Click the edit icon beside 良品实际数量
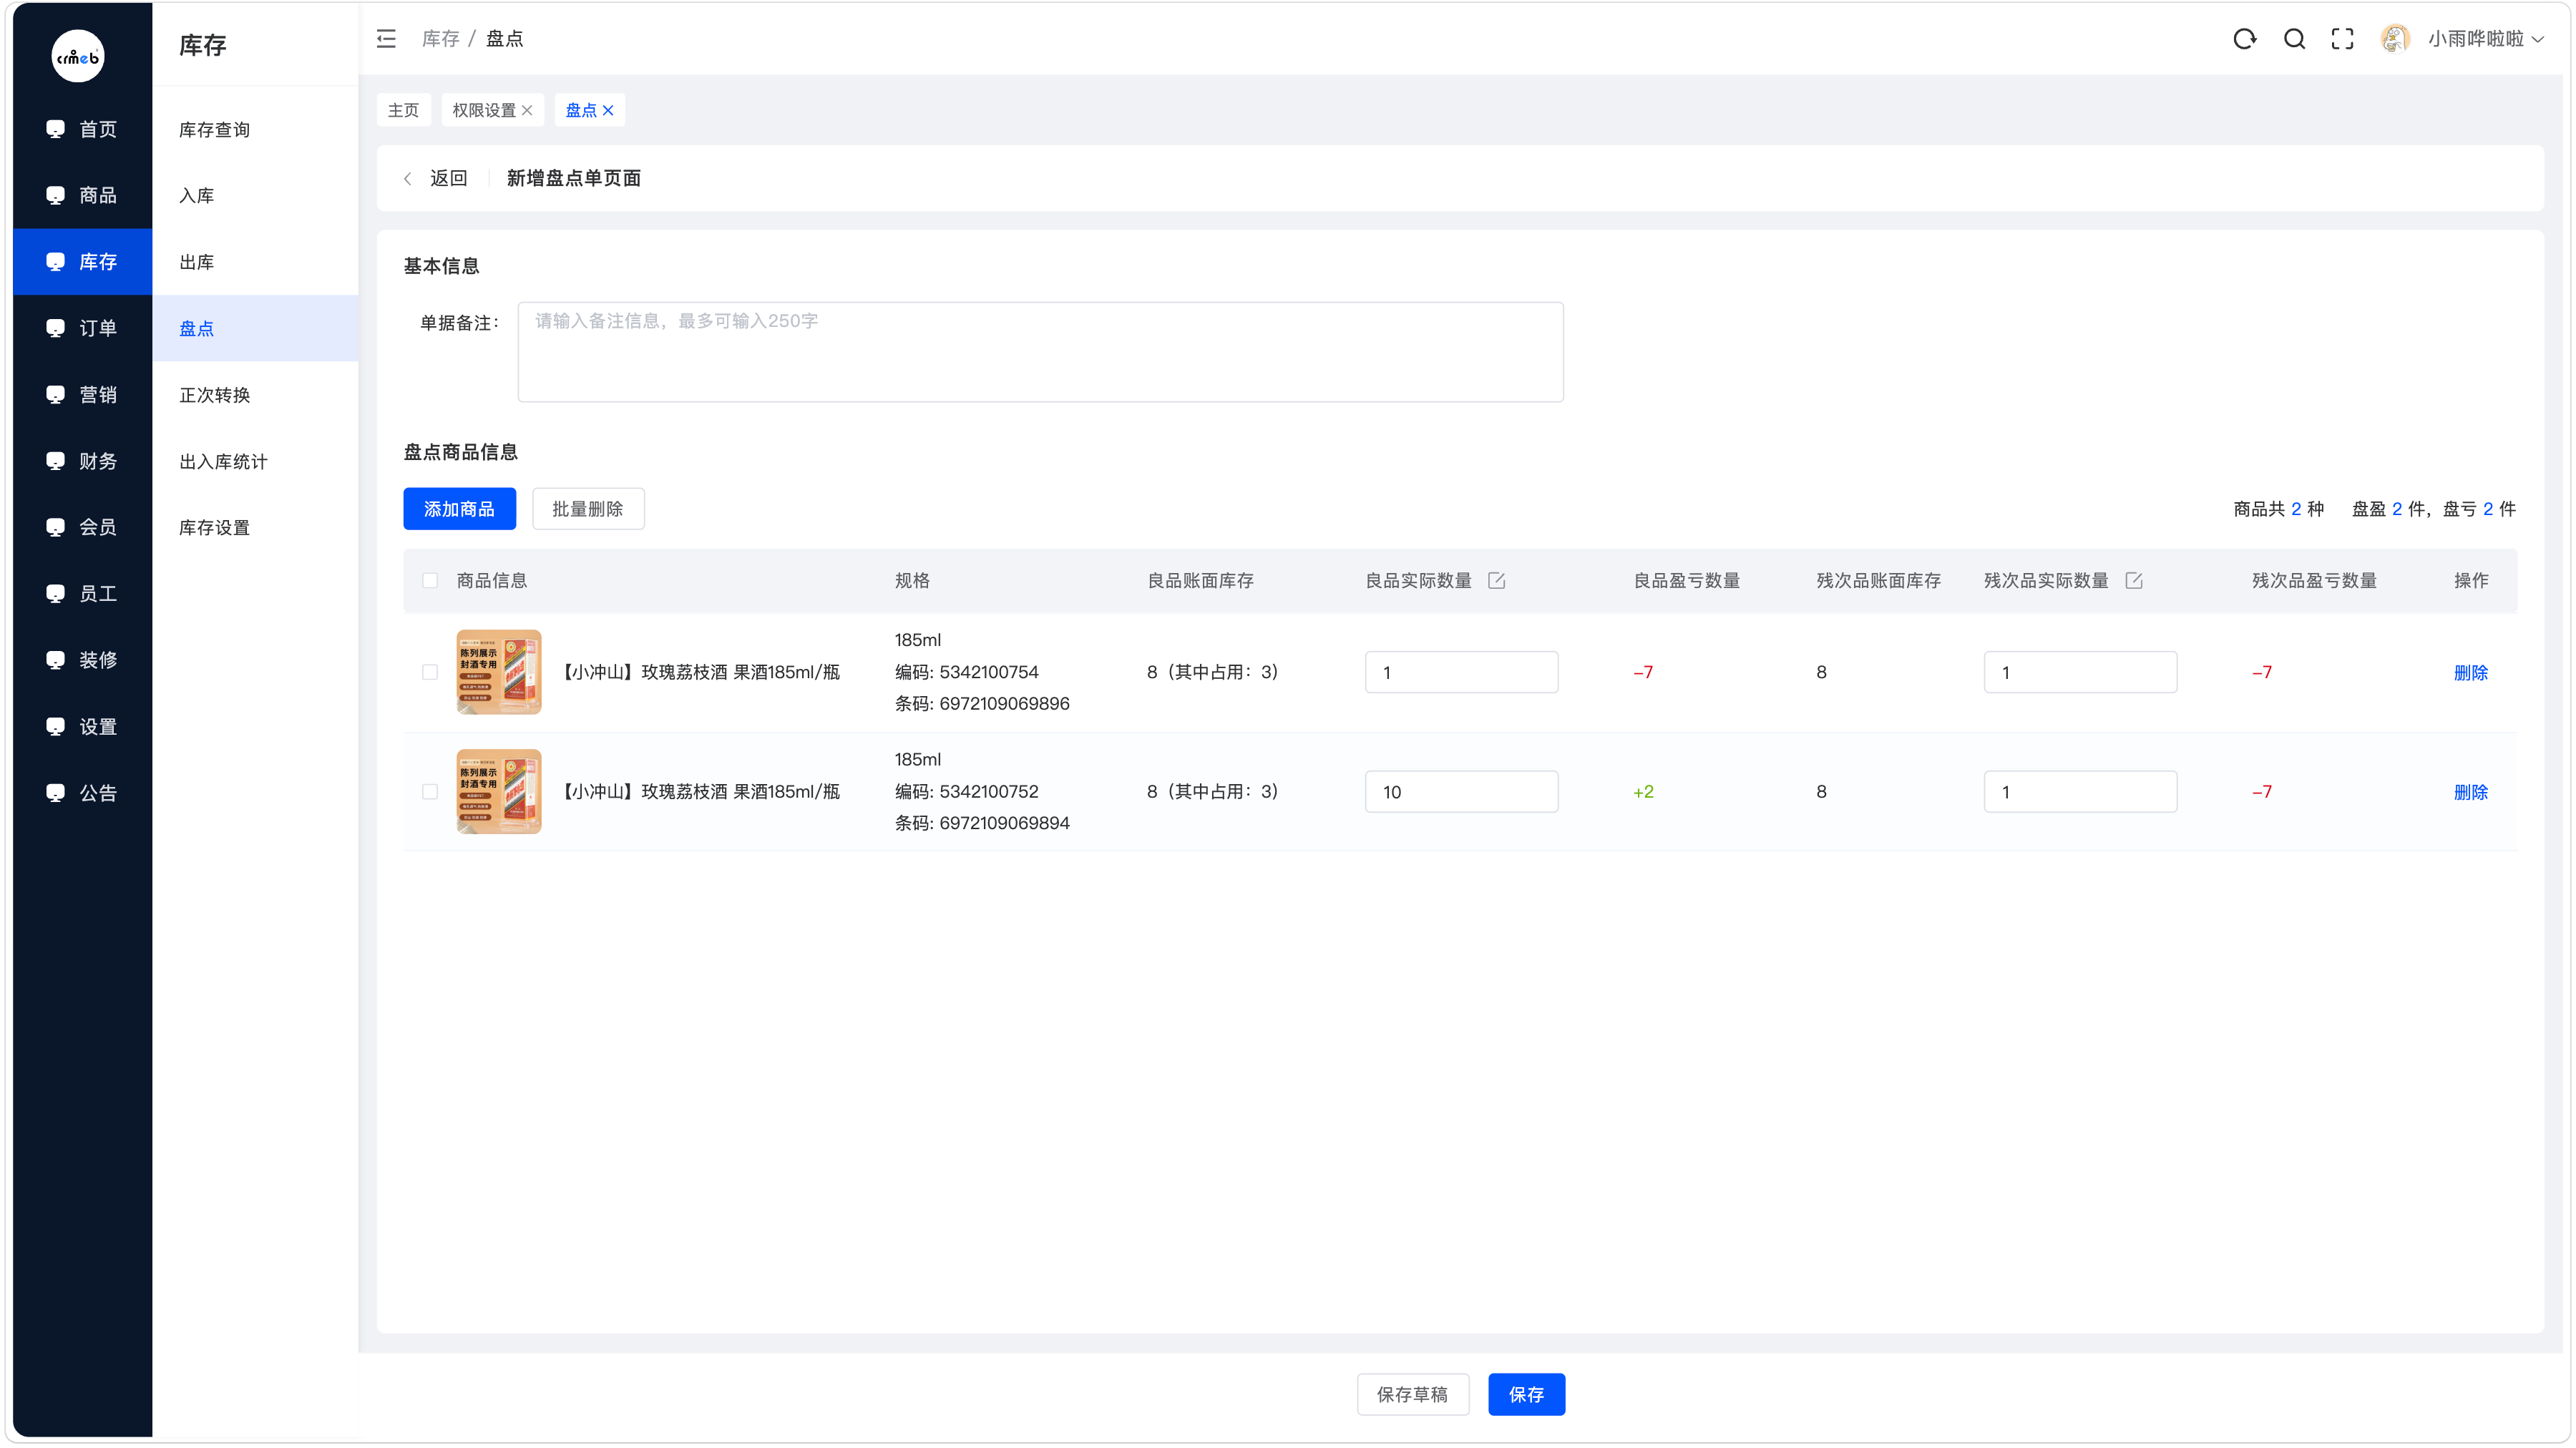This screenshot has height=1448, width=2576. tap(1497, 581)
